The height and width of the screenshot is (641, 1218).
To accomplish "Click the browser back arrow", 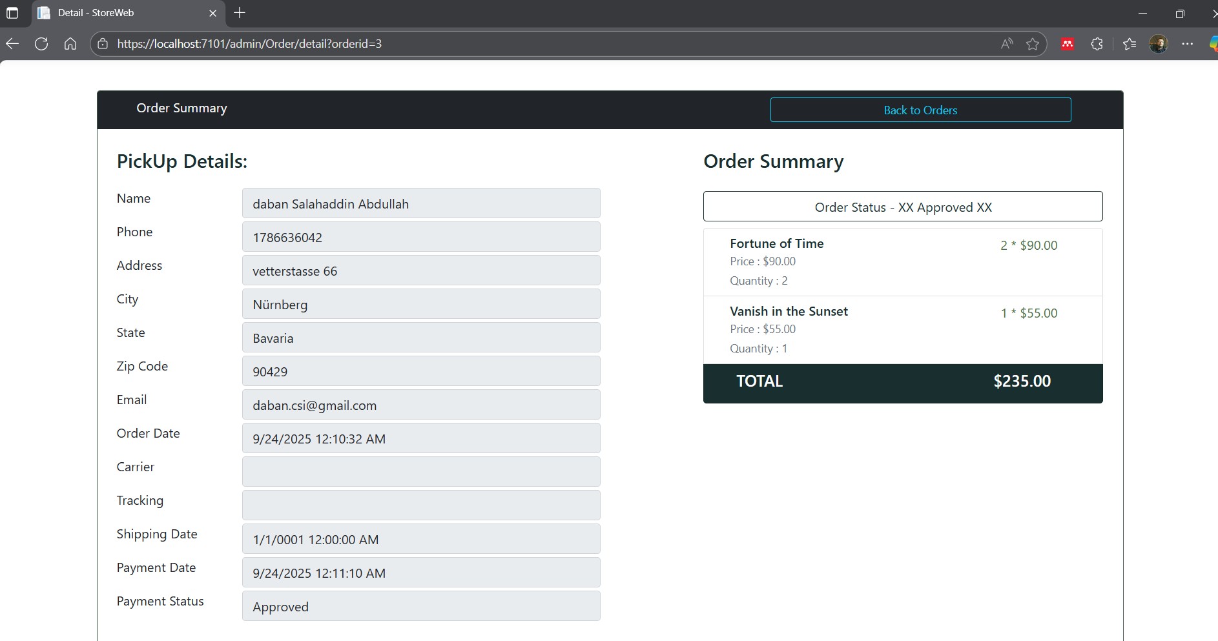I will [12, 44].
